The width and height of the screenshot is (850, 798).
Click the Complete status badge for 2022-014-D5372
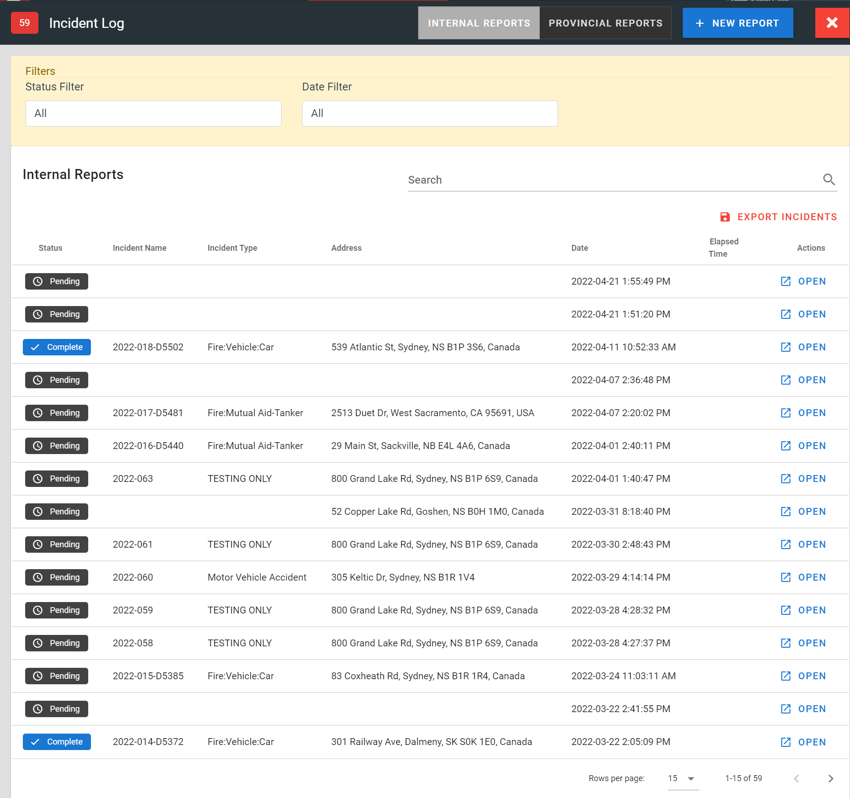point(57,742)
